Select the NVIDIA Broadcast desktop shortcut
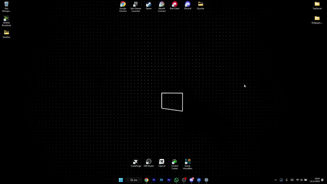The width and height of the screenshot is (327, 184). coord(6,21)
